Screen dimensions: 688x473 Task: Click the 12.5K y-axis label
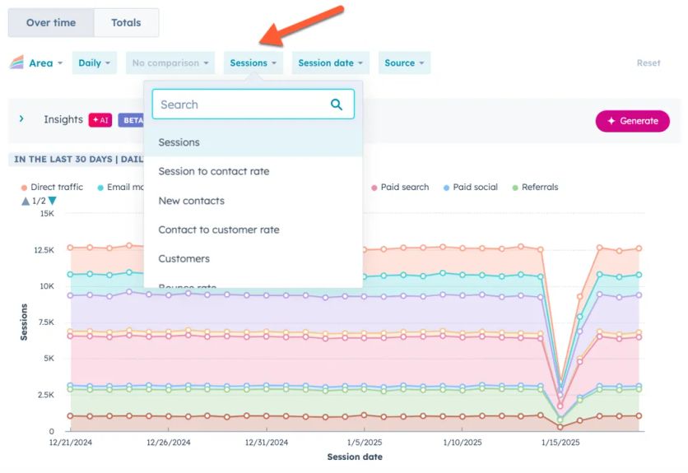(x=44, y=250)
